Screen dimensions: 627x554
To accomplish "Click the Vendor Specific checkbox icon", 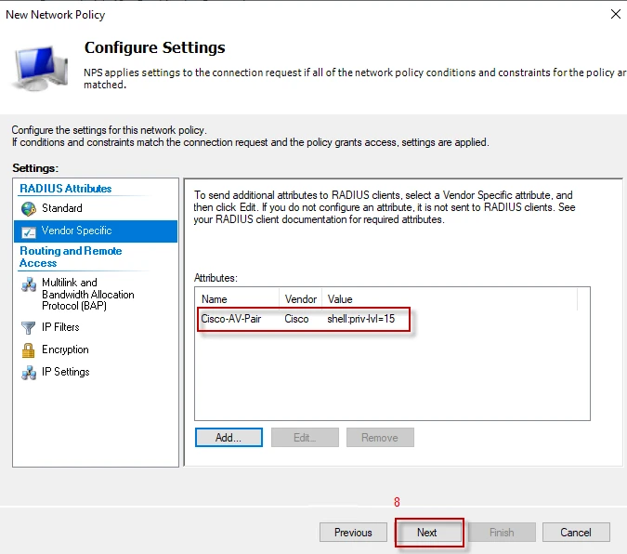I will (28, 231).
